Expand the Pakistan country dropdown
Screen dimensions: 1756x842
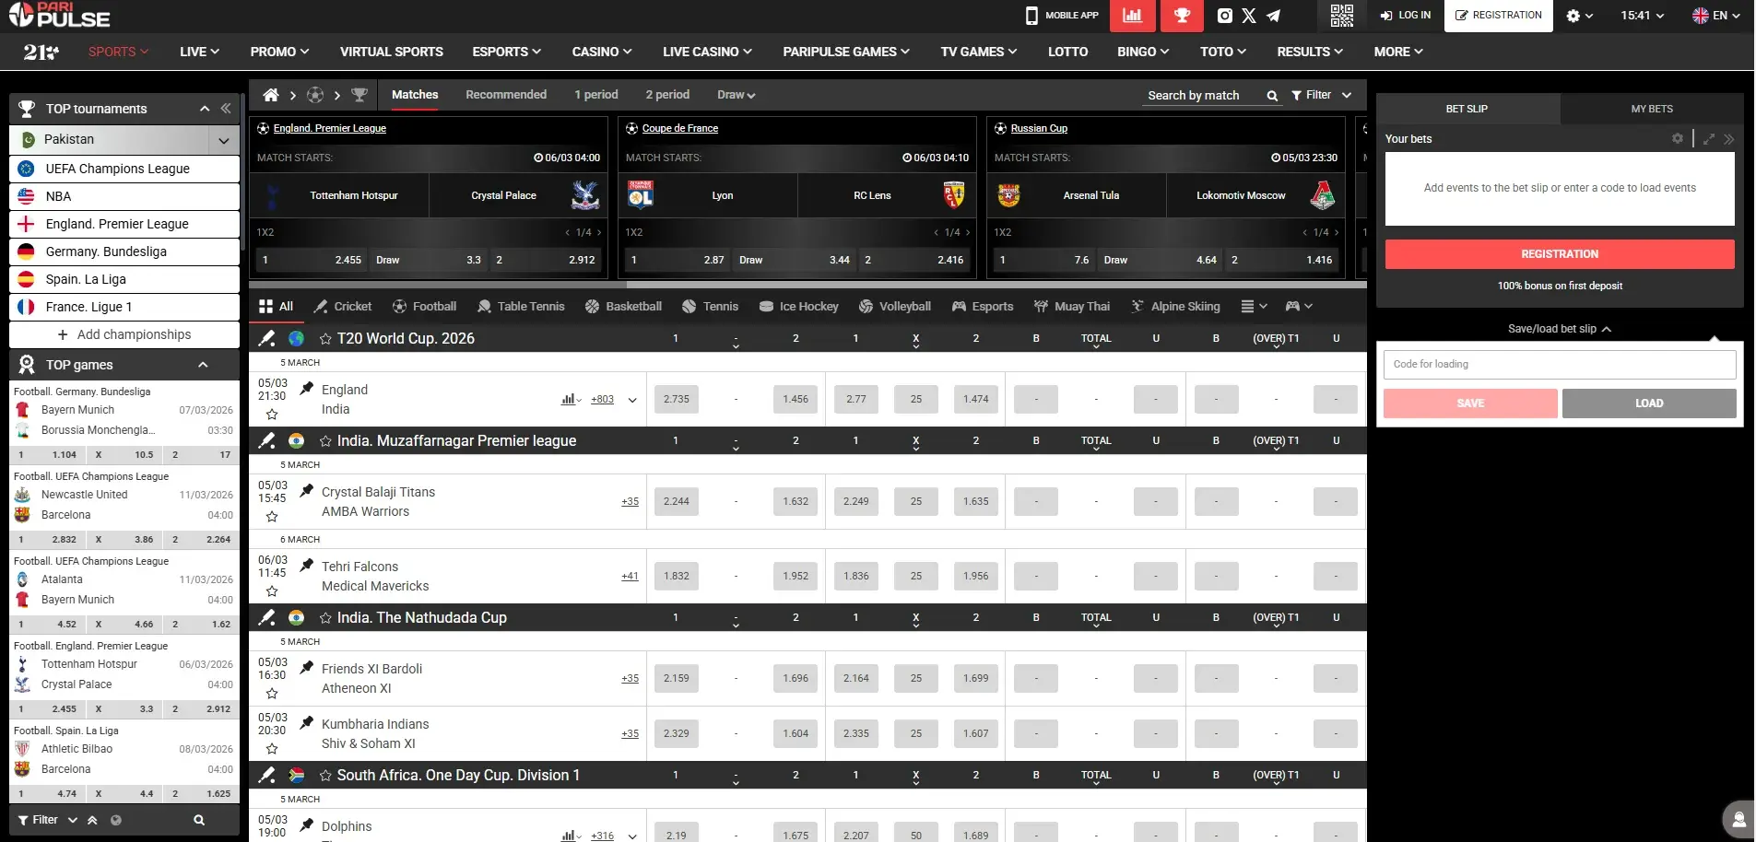click(x=223, y=140)
